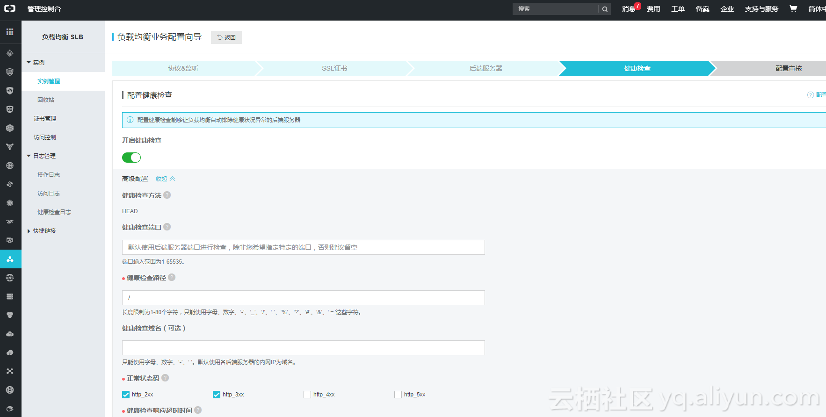Open the shopping cart icon

coord(793,8)
